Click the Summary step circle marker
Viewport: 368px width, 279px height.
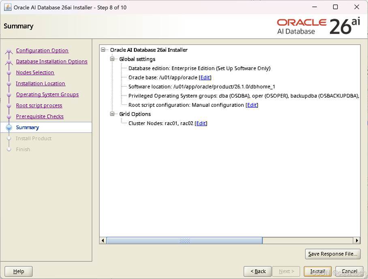pyautogui.click(x=9, y=127)
